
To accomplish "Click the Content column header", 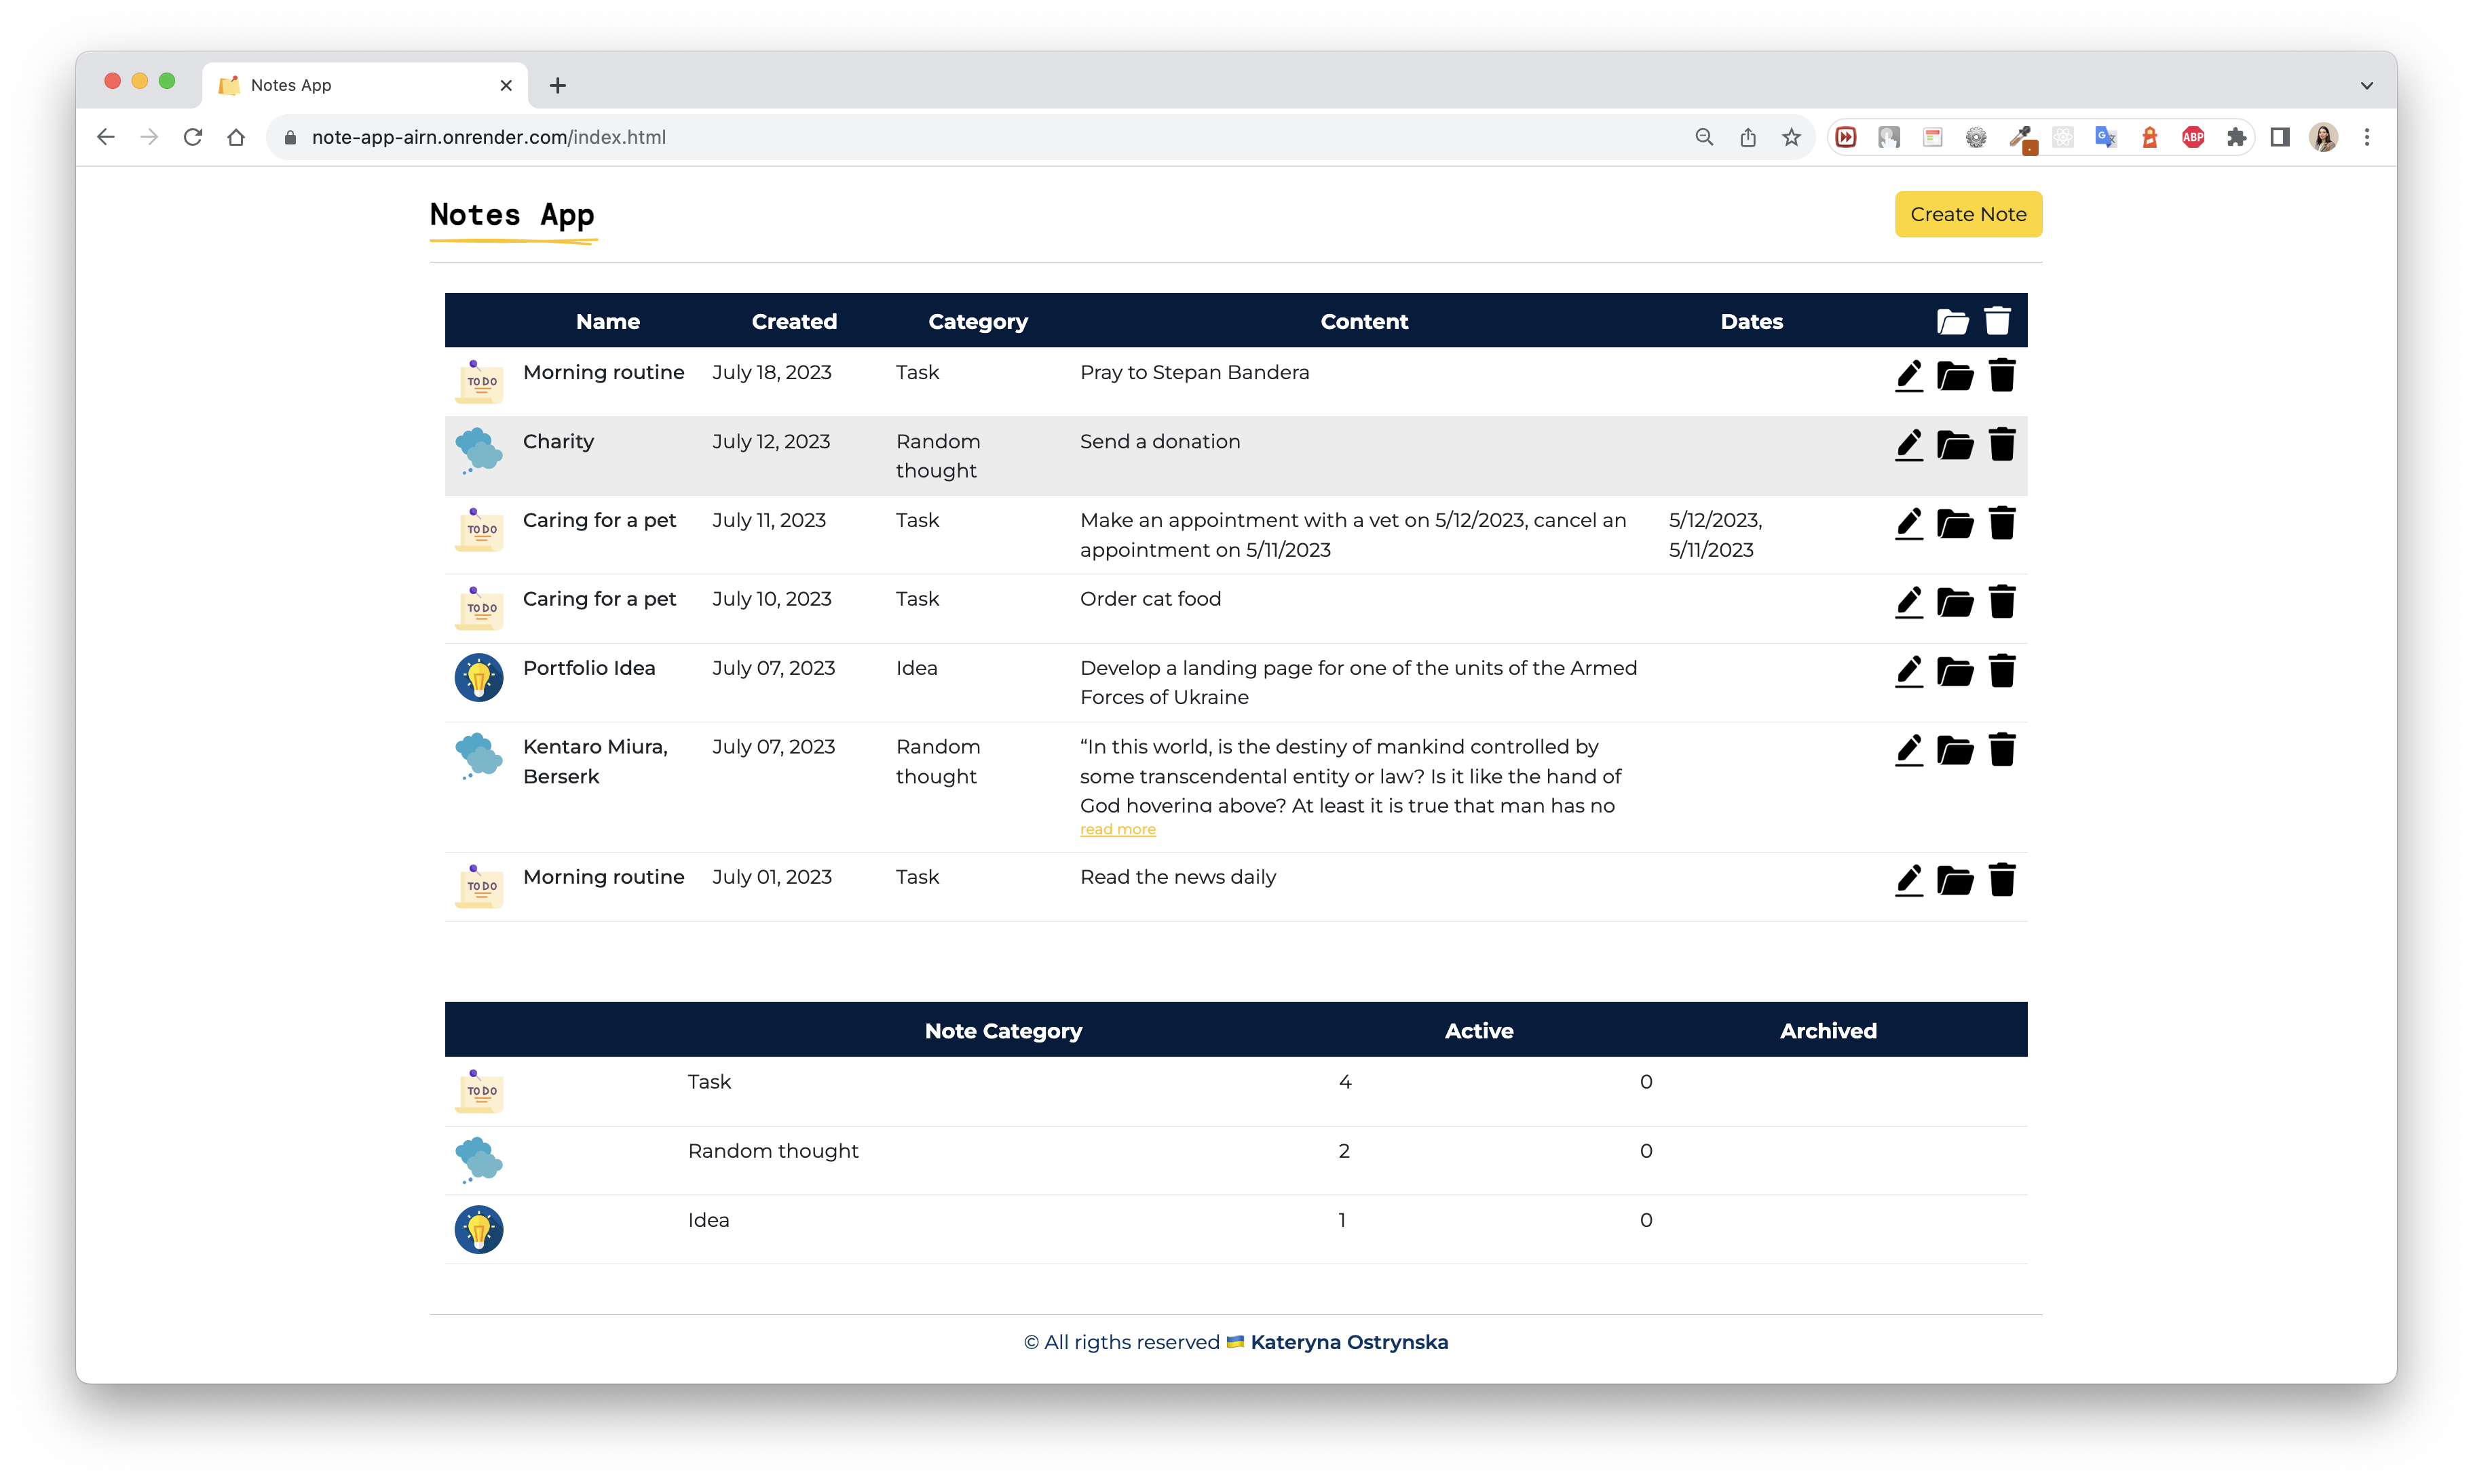I will [x=1363, y=322].
